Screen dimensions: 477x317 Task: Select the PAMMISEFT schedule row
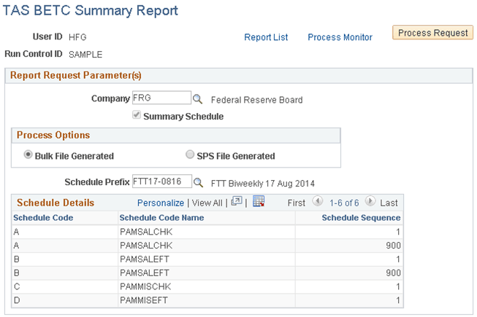pyautogui.click(x=147, y=300)
